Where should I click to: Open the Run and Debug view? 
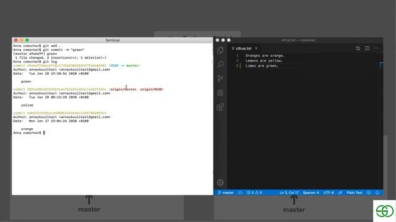[x=220, y=92]
